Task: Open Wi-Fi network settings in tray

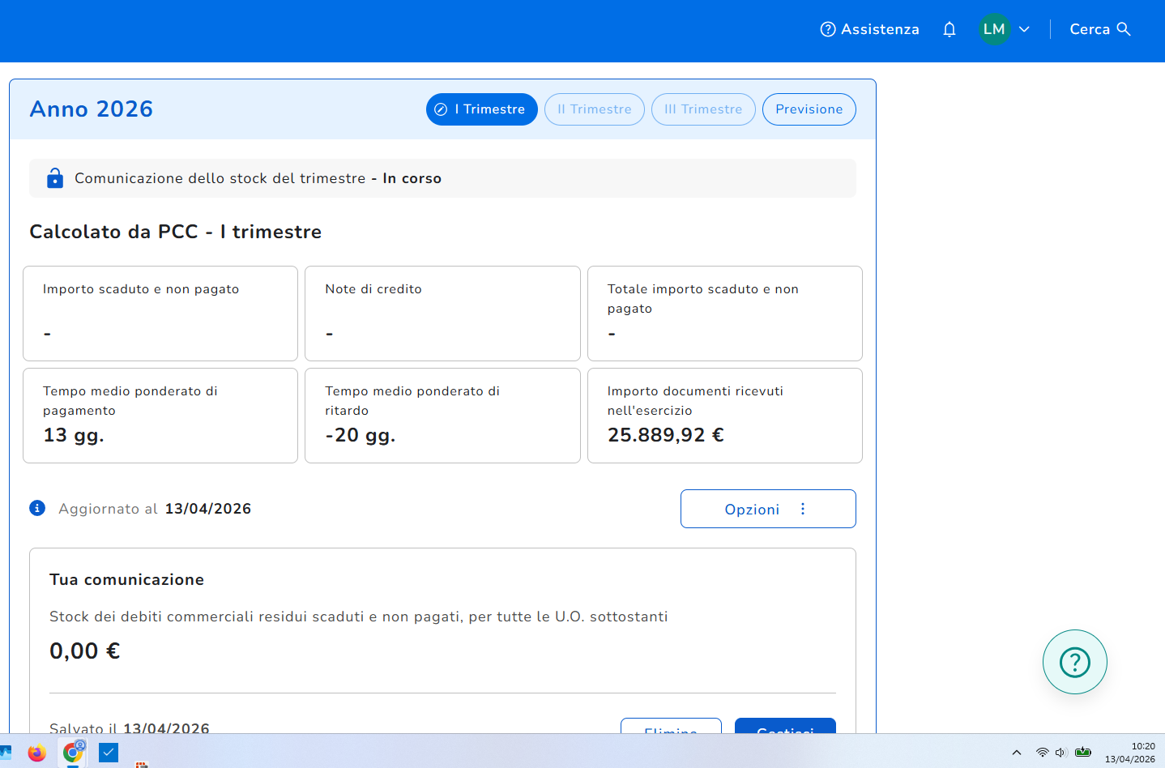Action: [x=1043, y=753]
